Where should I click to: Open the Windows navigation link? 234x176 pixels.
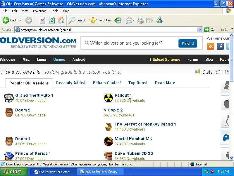(x=8, y=60)
